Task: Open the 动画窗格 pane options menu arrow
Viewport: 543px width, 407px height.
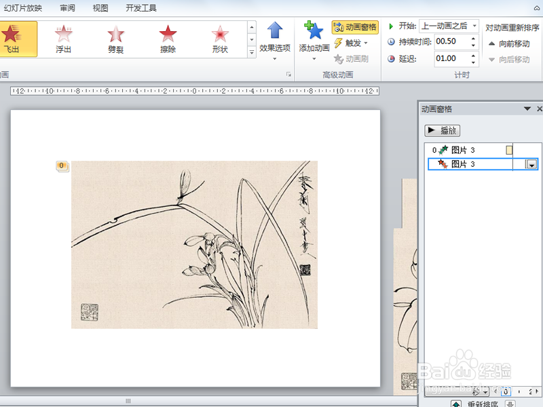Action: (x=527, y=109)
